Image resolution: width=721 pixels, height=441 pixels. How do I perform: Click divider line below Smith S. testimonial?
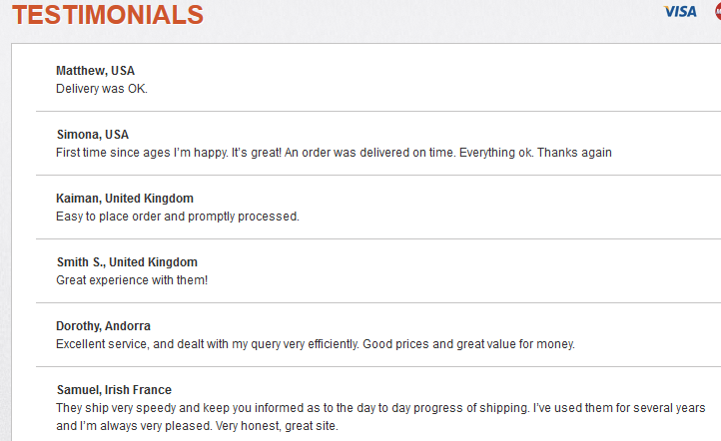click(x=378, y=302)
